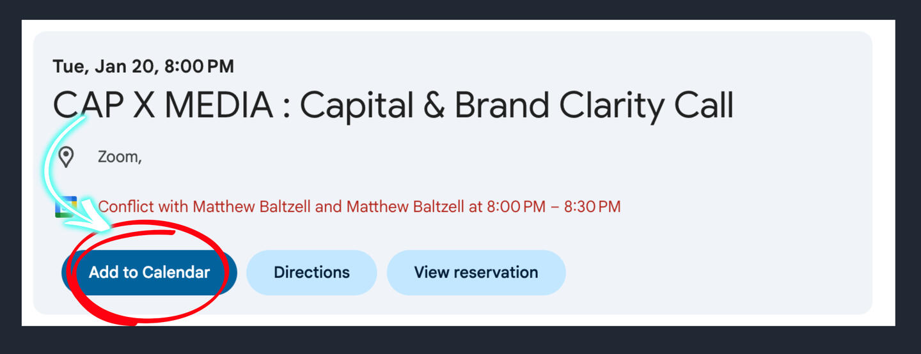This screenshot has width=921, height=354.
Task: Click the 8:00 PM event start time
Action: 199,66
